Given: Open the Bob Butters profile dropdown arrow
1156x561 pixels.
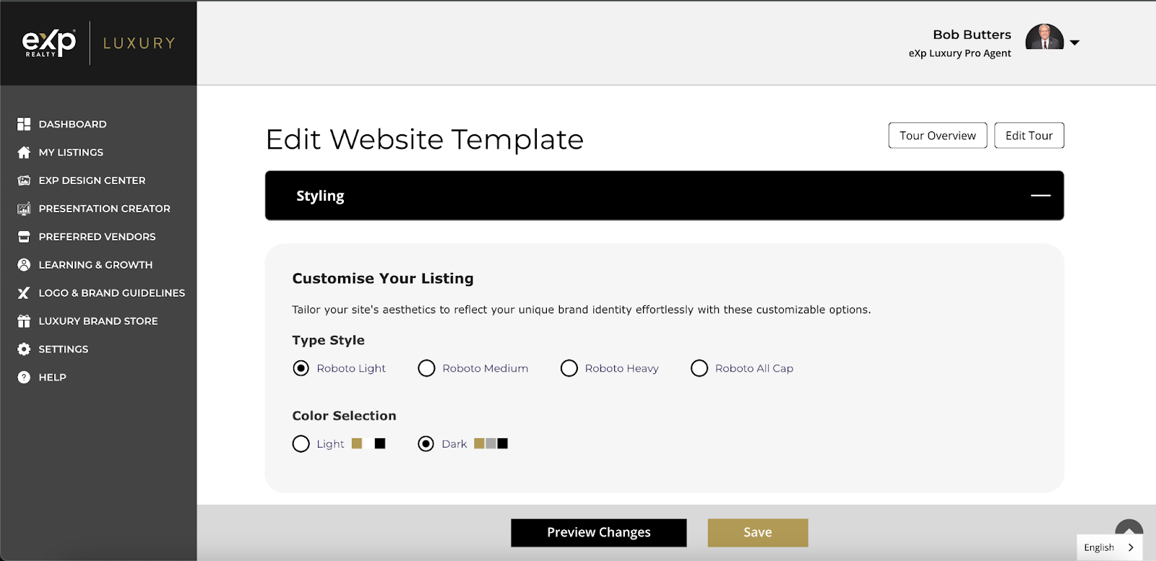Looking at the screenshot, I should pos(1075,43).
